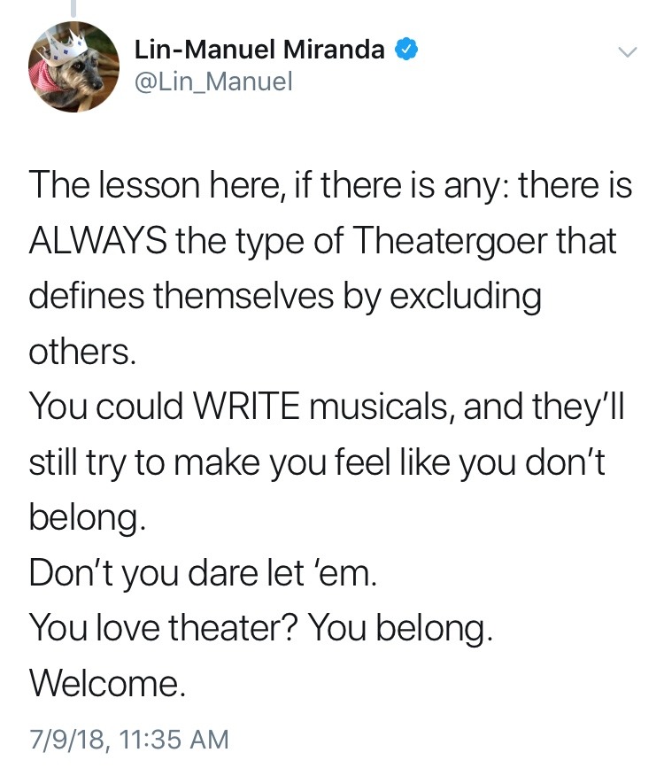Click "You love theater? You belong." line
The width and height of the screenshot is (664, 768).
[x=259, y=628]
